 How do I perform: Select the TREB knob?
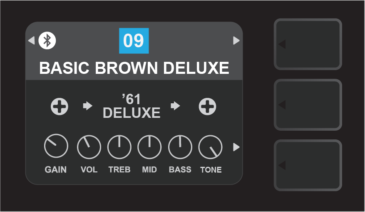click(x=119, y=147)
